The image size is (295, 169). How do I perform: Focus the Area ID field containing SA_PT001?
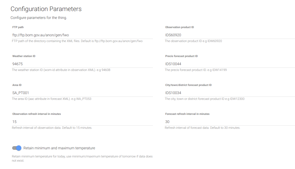(x=83, y=93)
